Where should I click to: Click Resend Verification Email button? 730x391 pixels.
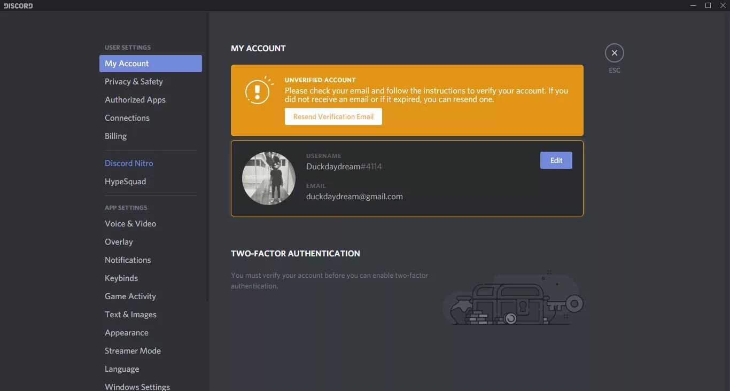[333, 116]
